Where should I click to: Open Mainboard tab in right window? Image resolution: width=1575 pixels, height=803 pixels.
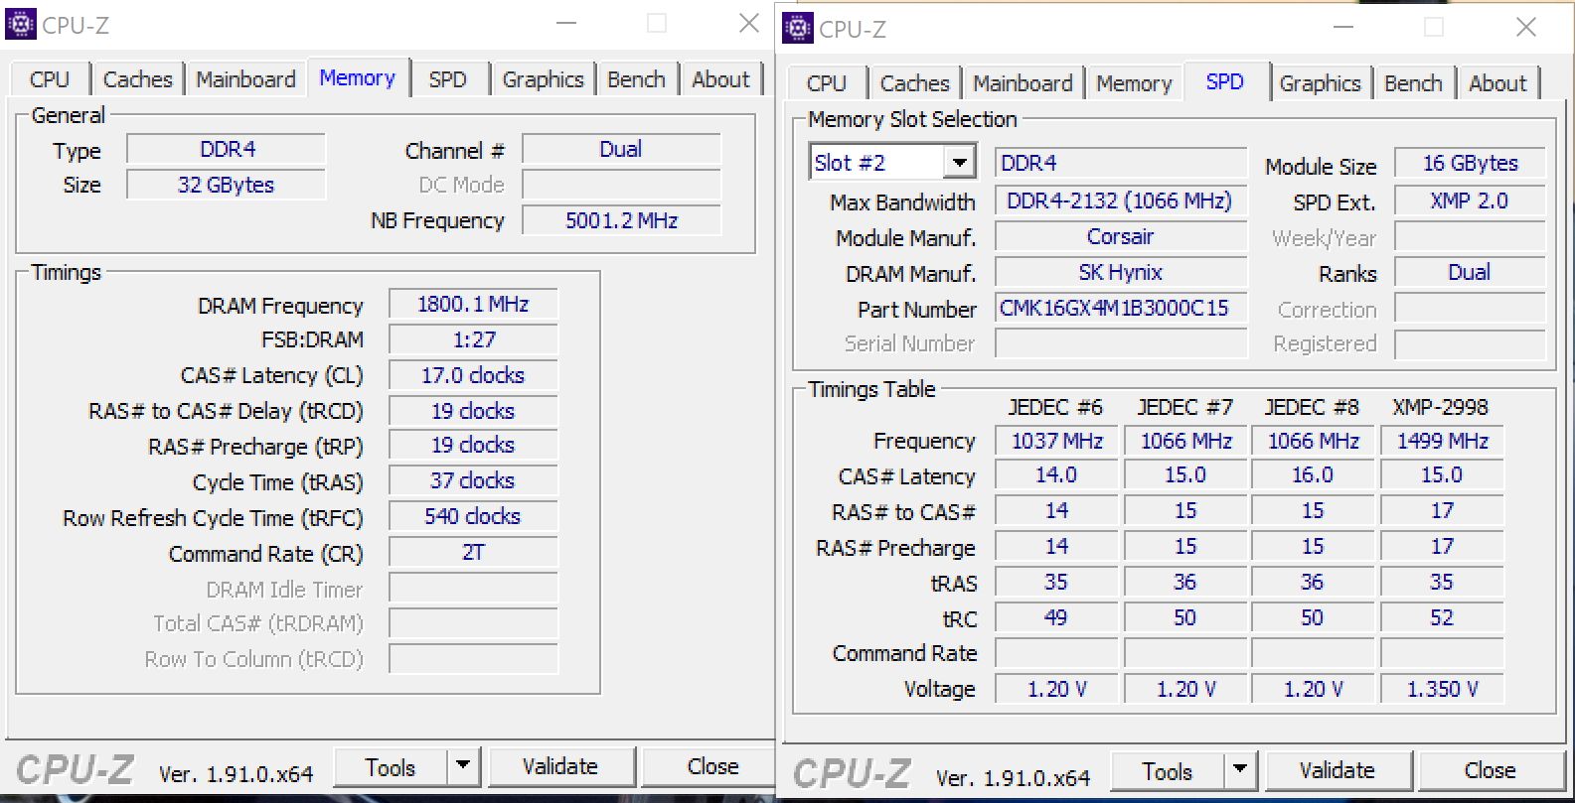[x=1023, y=83]
